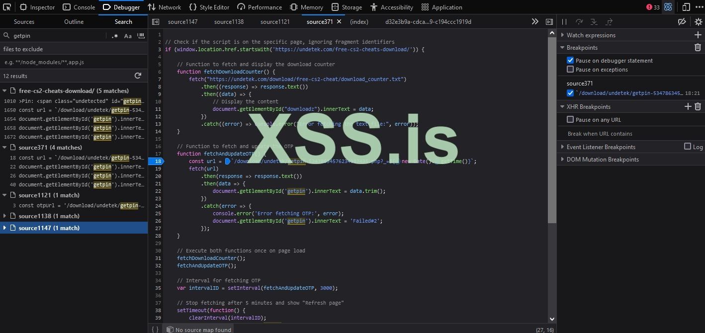Refresh the 12 search results

pos(138,76)
